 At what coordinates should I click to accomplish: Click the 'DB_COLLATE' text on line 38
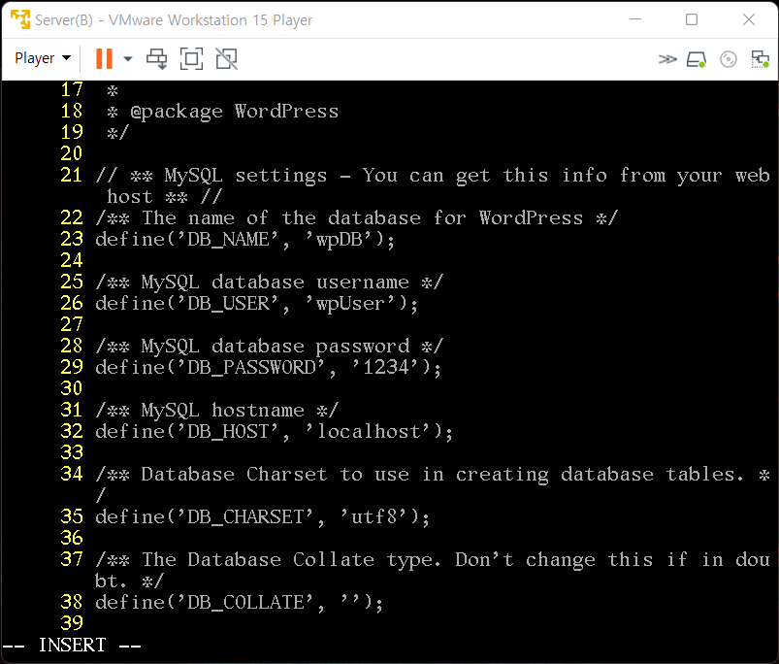245,603
